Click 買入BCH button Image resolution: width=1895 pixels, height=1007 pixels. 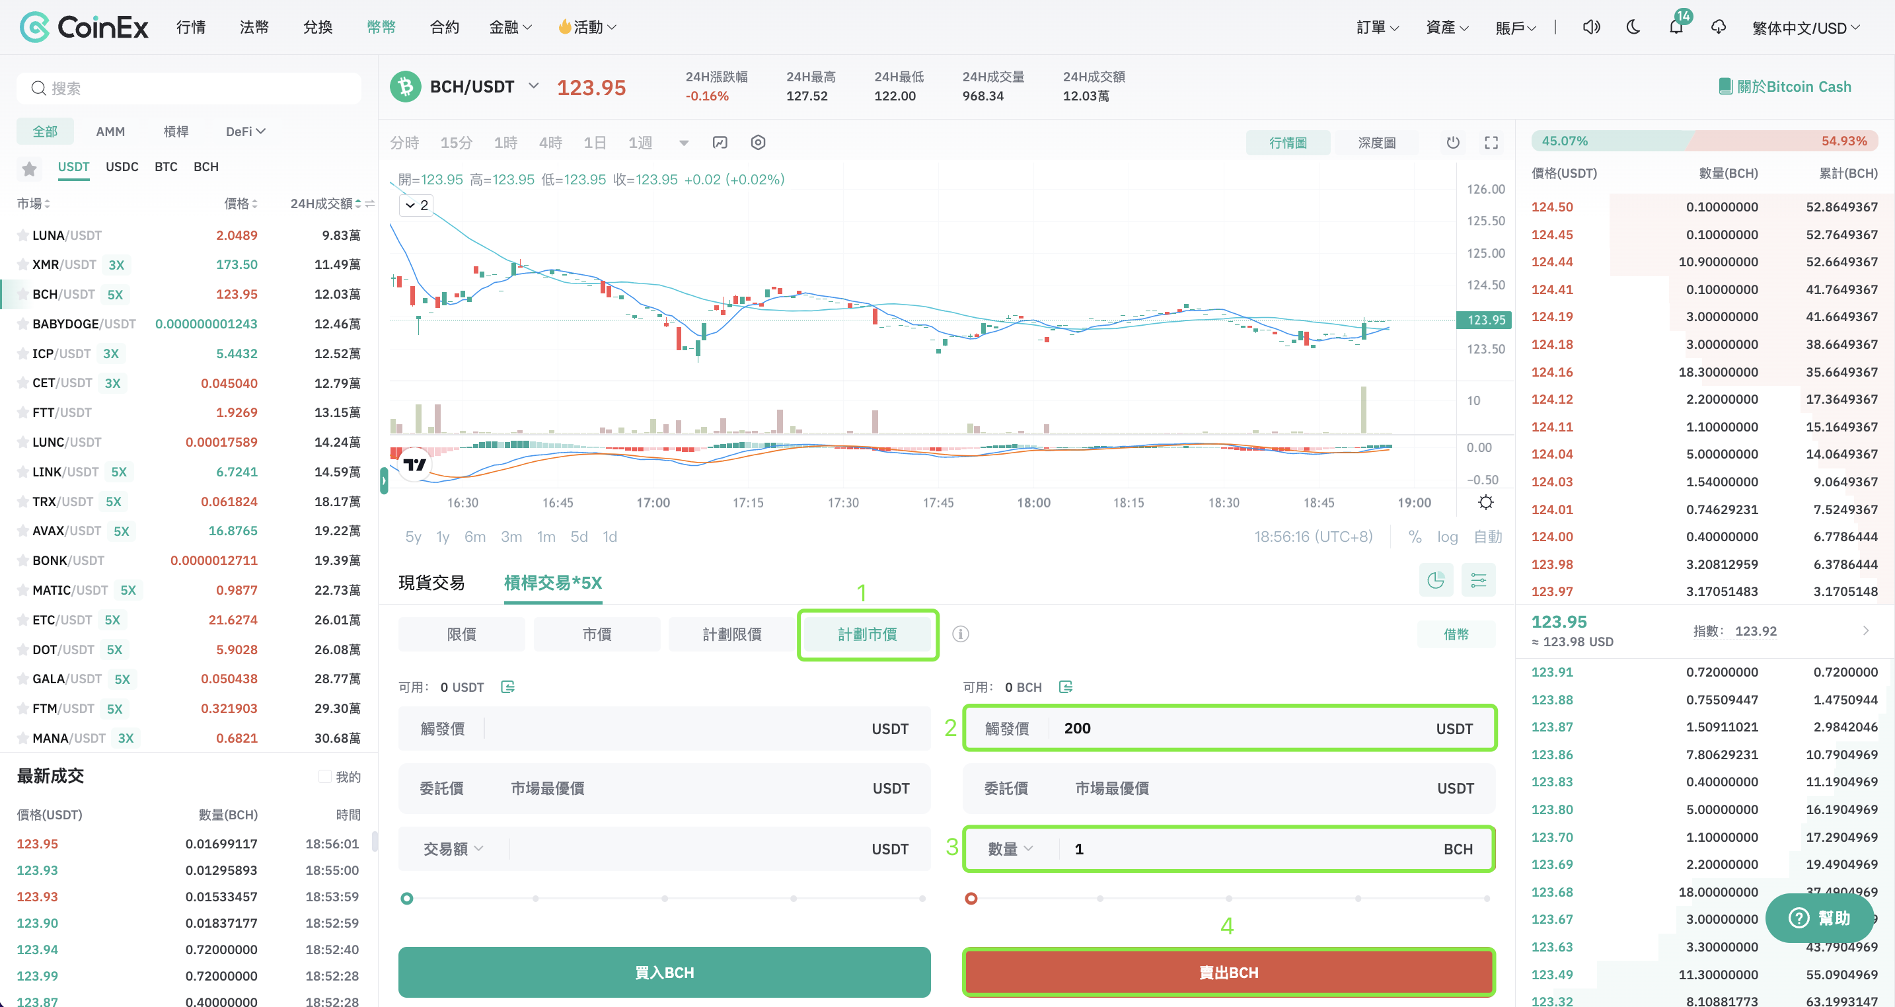coord(664,973)
